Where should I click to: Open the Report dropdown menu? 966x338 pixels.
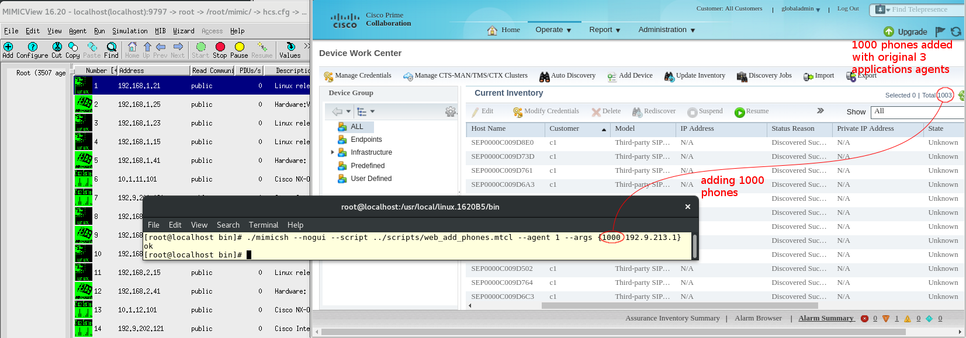click(x=605, y=30)
